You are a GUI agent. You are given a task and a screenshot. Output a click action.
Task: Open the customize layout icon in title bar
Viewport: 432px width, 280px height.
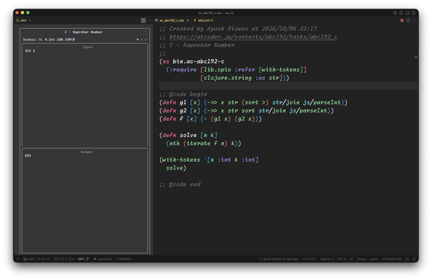click(x=395, y=13)
